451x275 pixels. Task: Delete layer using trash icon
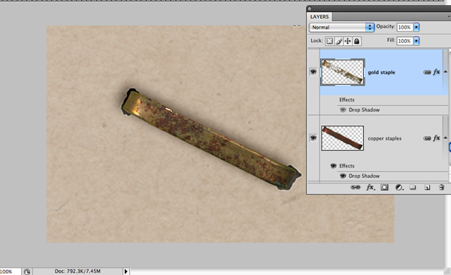[x=441, y=188]
